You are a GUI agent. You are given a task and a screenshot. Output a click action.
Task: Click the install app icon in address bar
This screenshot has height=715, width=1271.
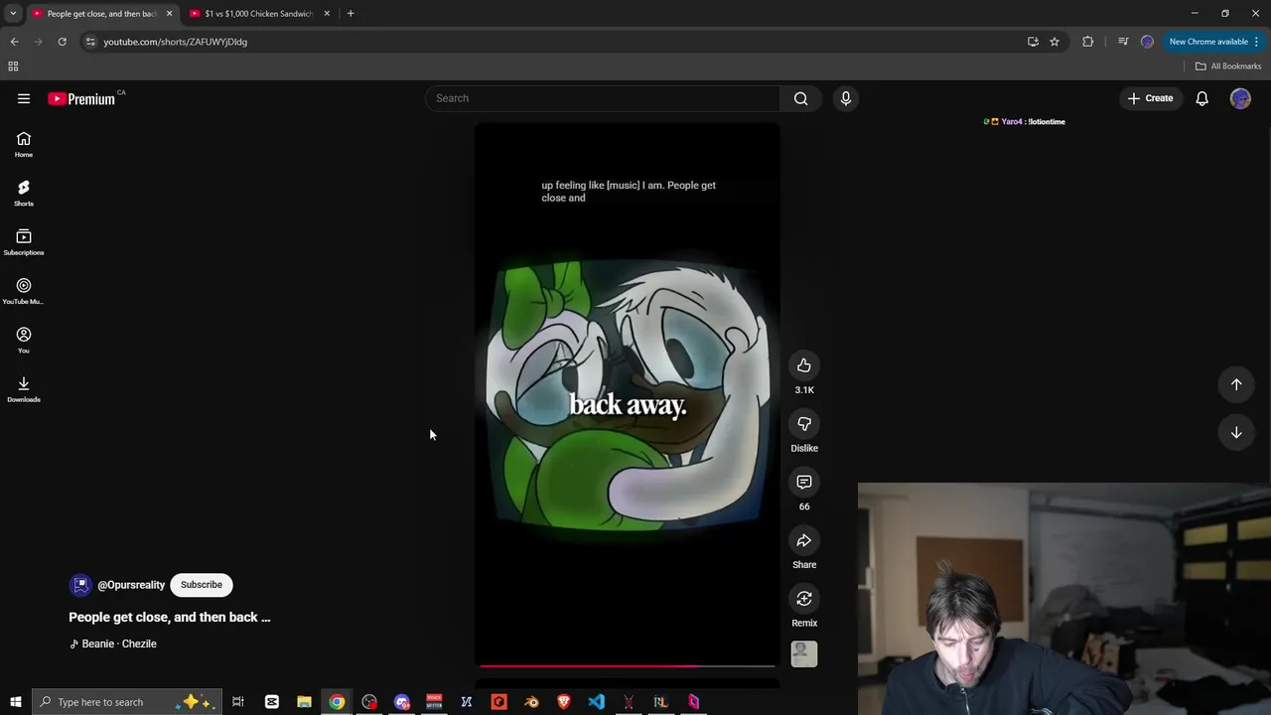pos(1033,42)
